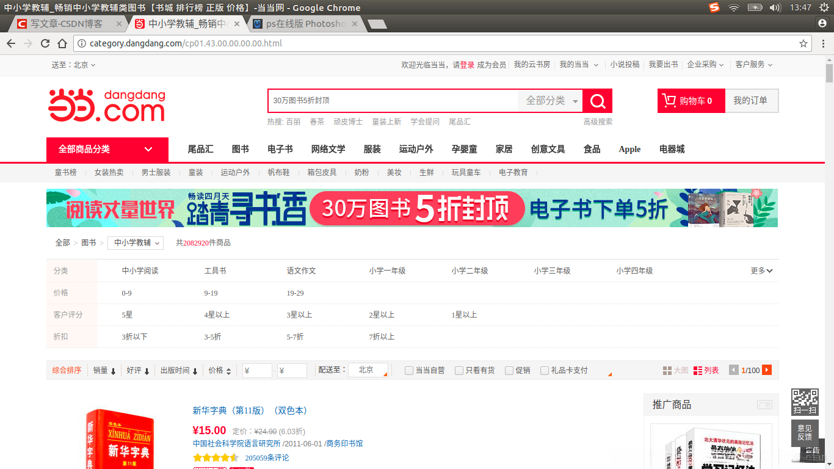The width and height of the screenshot is (834, 469).
Task: Sort results by 价格 price
Action: tap(220, 371)
